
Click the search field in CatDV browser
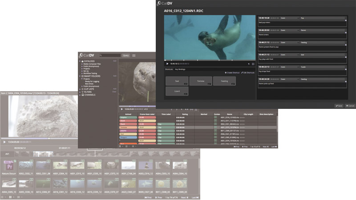pos(110,55)
